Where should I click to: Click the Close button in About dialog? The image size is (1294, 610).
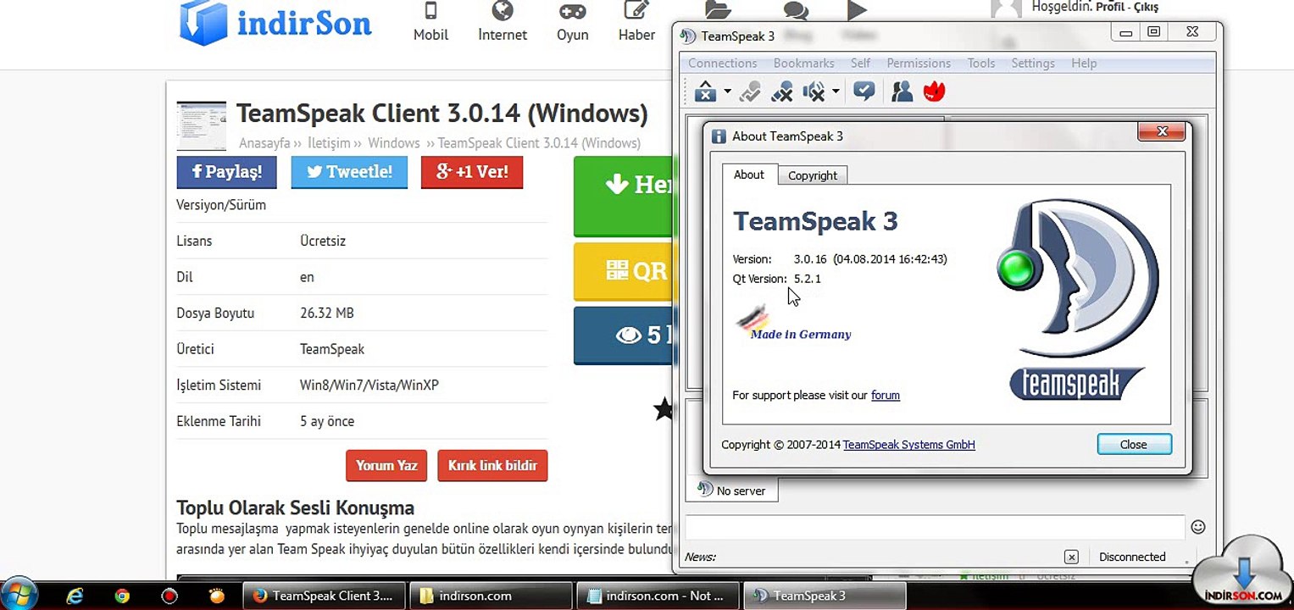point(1134,444)
